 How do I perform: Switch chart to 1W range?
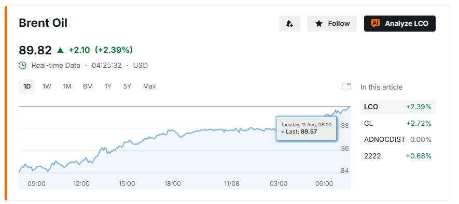[47, 86]
